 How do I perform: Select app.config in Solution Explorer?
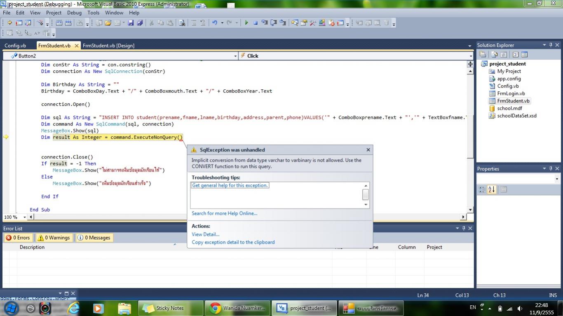pos(509,79)
